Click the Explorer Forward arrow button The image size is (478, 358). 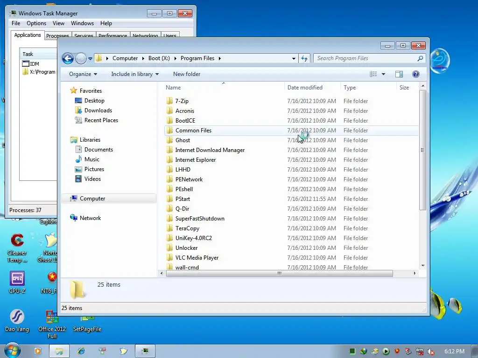(81, 58)
